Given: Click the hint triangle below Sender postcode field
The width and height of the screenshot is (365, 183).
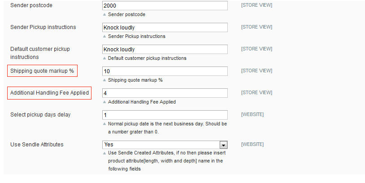Looking at the screenshot, I should coord(105,14).
